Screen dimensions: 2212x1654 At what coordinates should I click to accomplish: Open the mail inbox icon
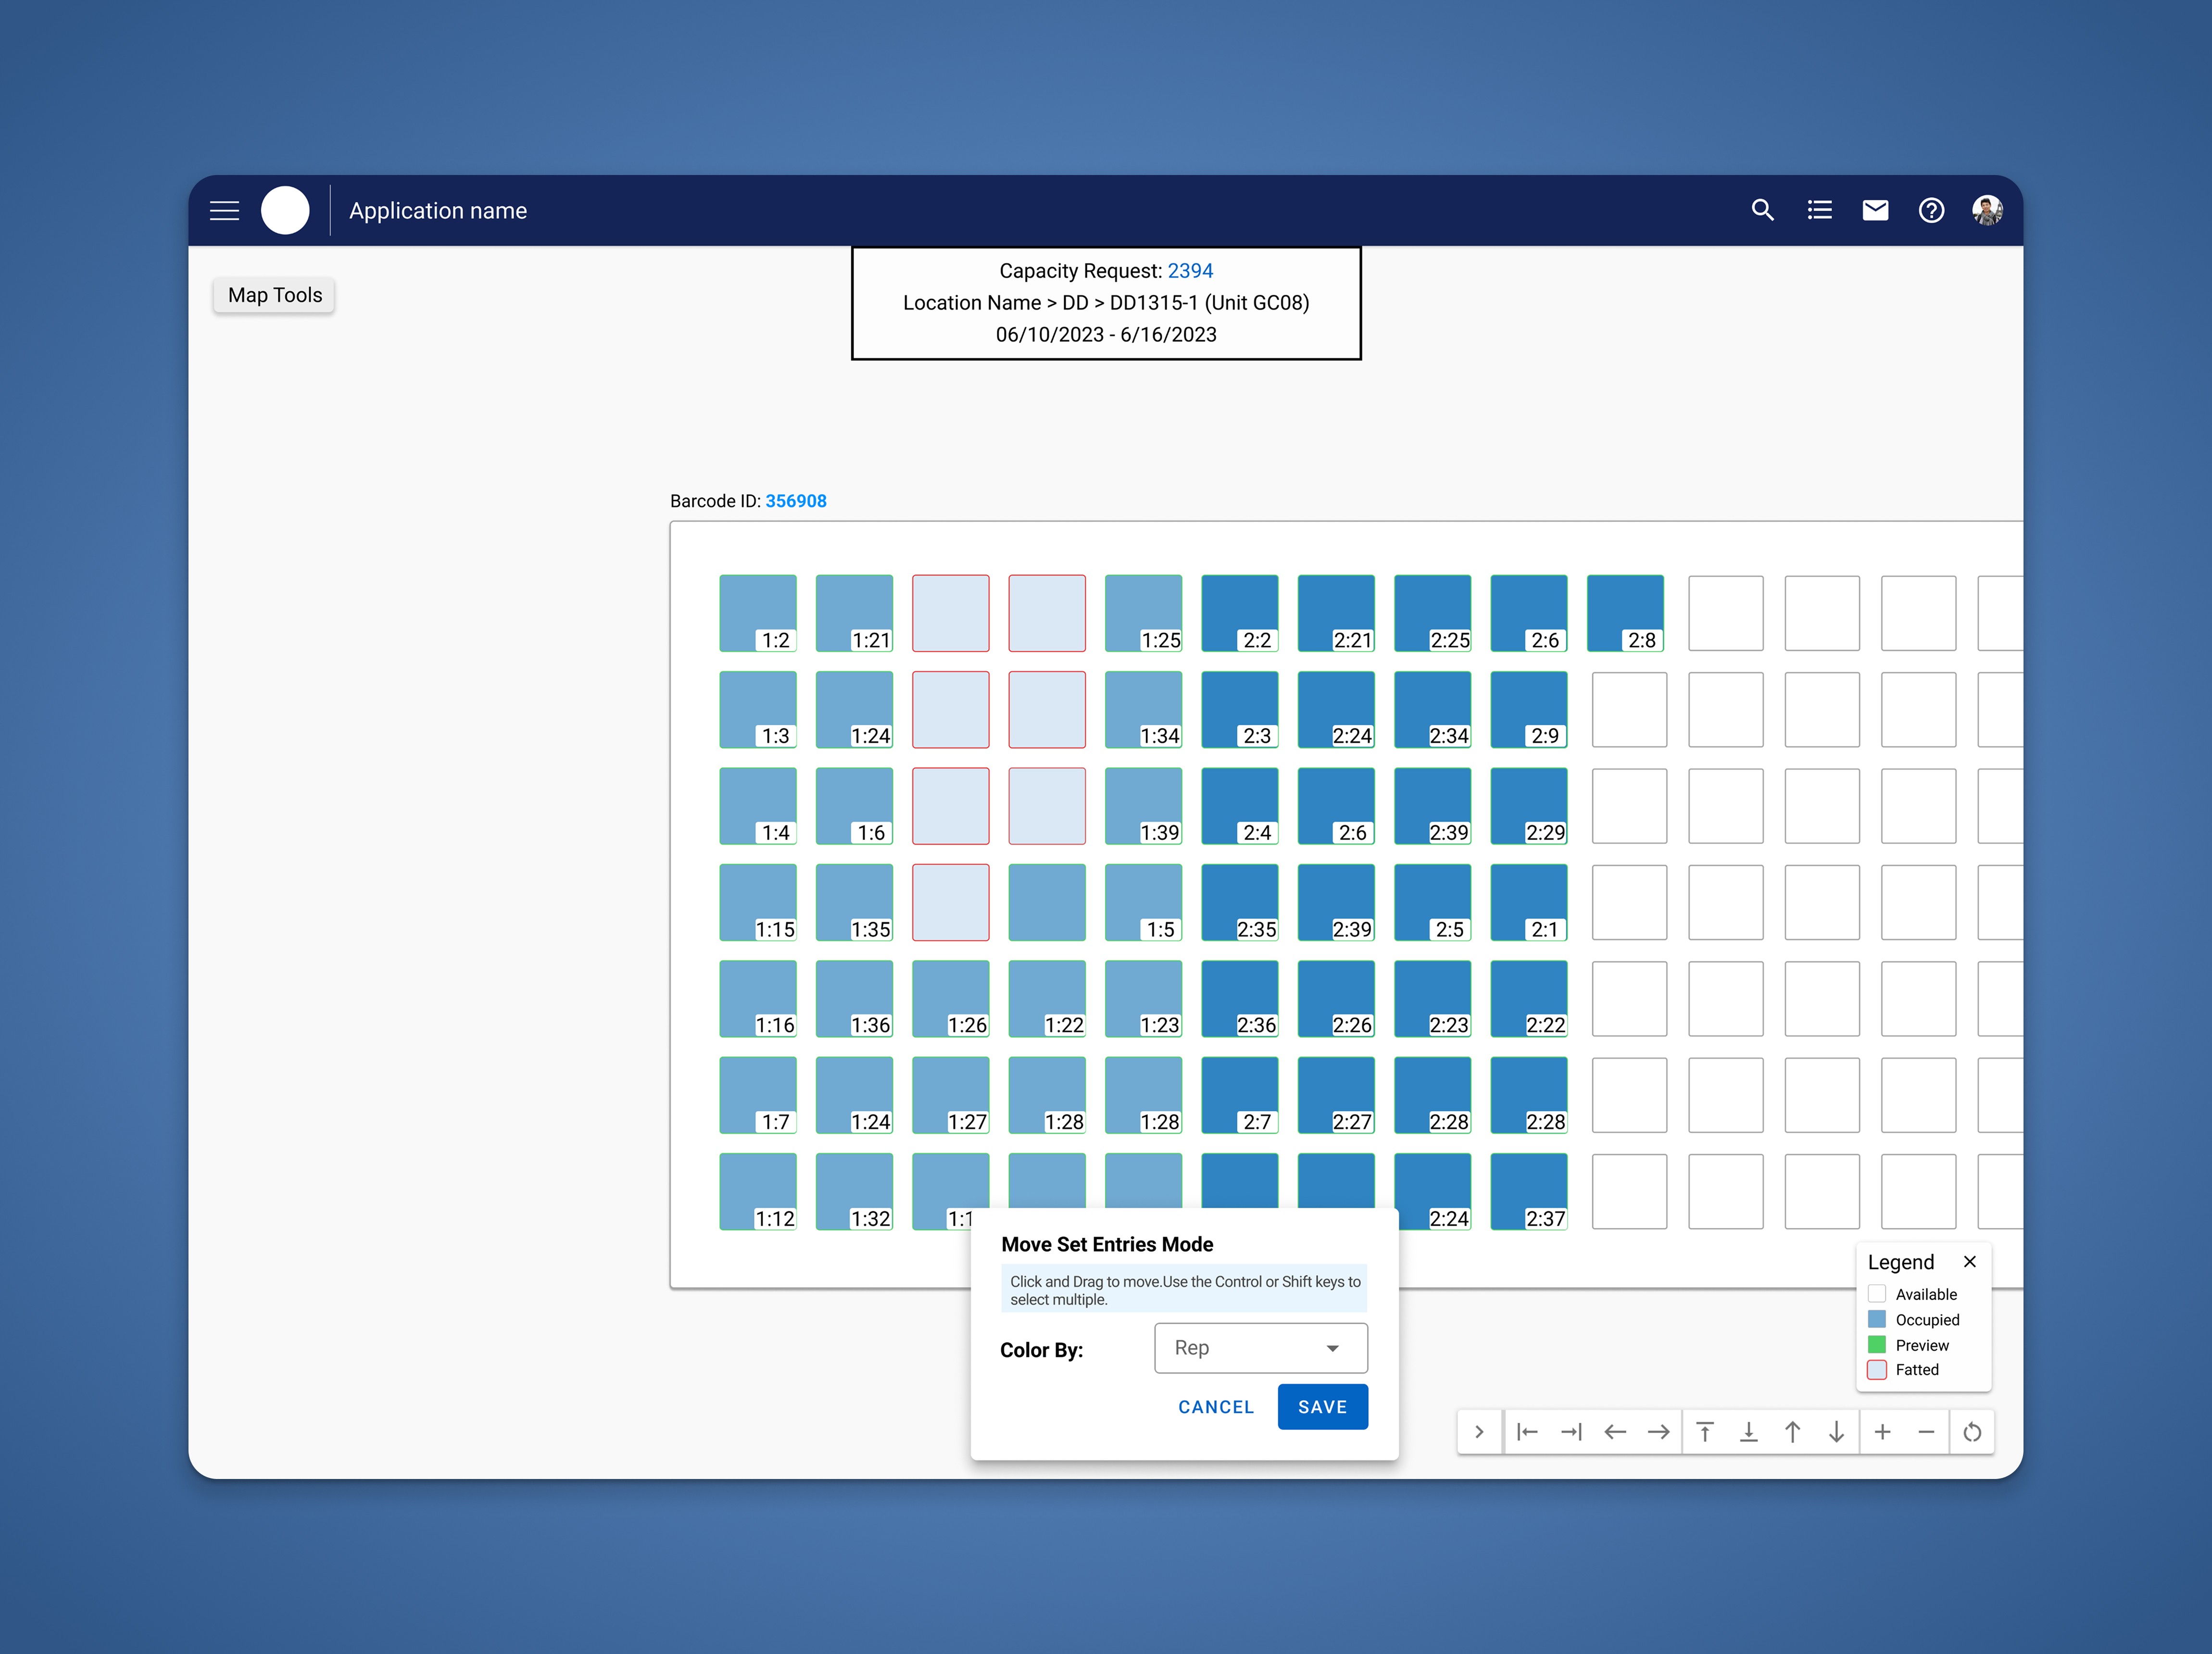[x=1875, y=211]
